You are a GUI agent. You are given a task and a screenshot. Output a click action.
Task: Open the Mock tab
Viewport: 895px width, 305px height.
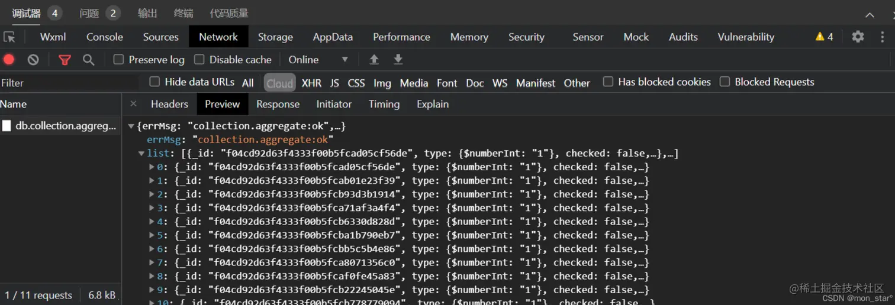[x=636, y=37]
